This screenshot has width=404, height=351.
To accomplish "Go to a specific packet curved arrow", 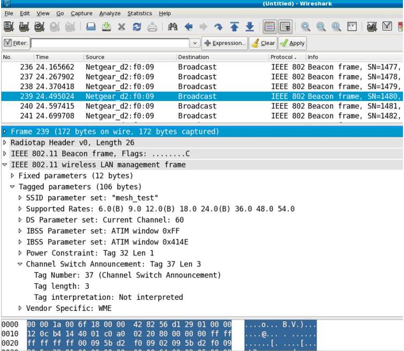I will tap(219, 27).
